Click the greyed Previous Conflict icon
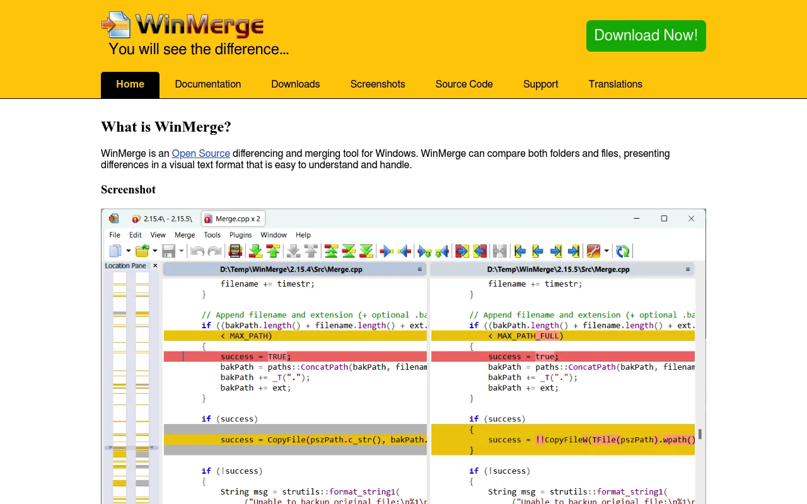The height and width of the screenshot is (504, 807). tap(311, 251)
